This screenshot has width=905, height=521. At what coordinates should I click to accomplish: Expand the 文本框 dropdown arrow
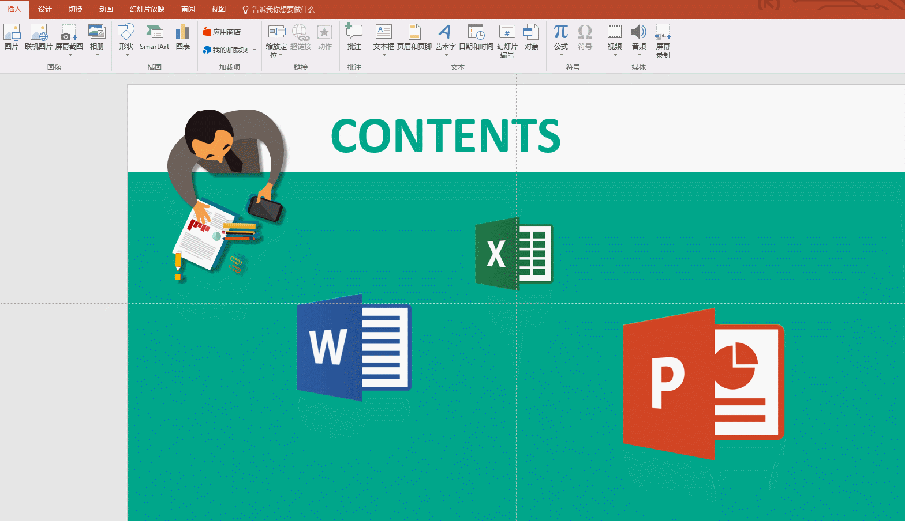pyautogui.click(x=384, y=55)
